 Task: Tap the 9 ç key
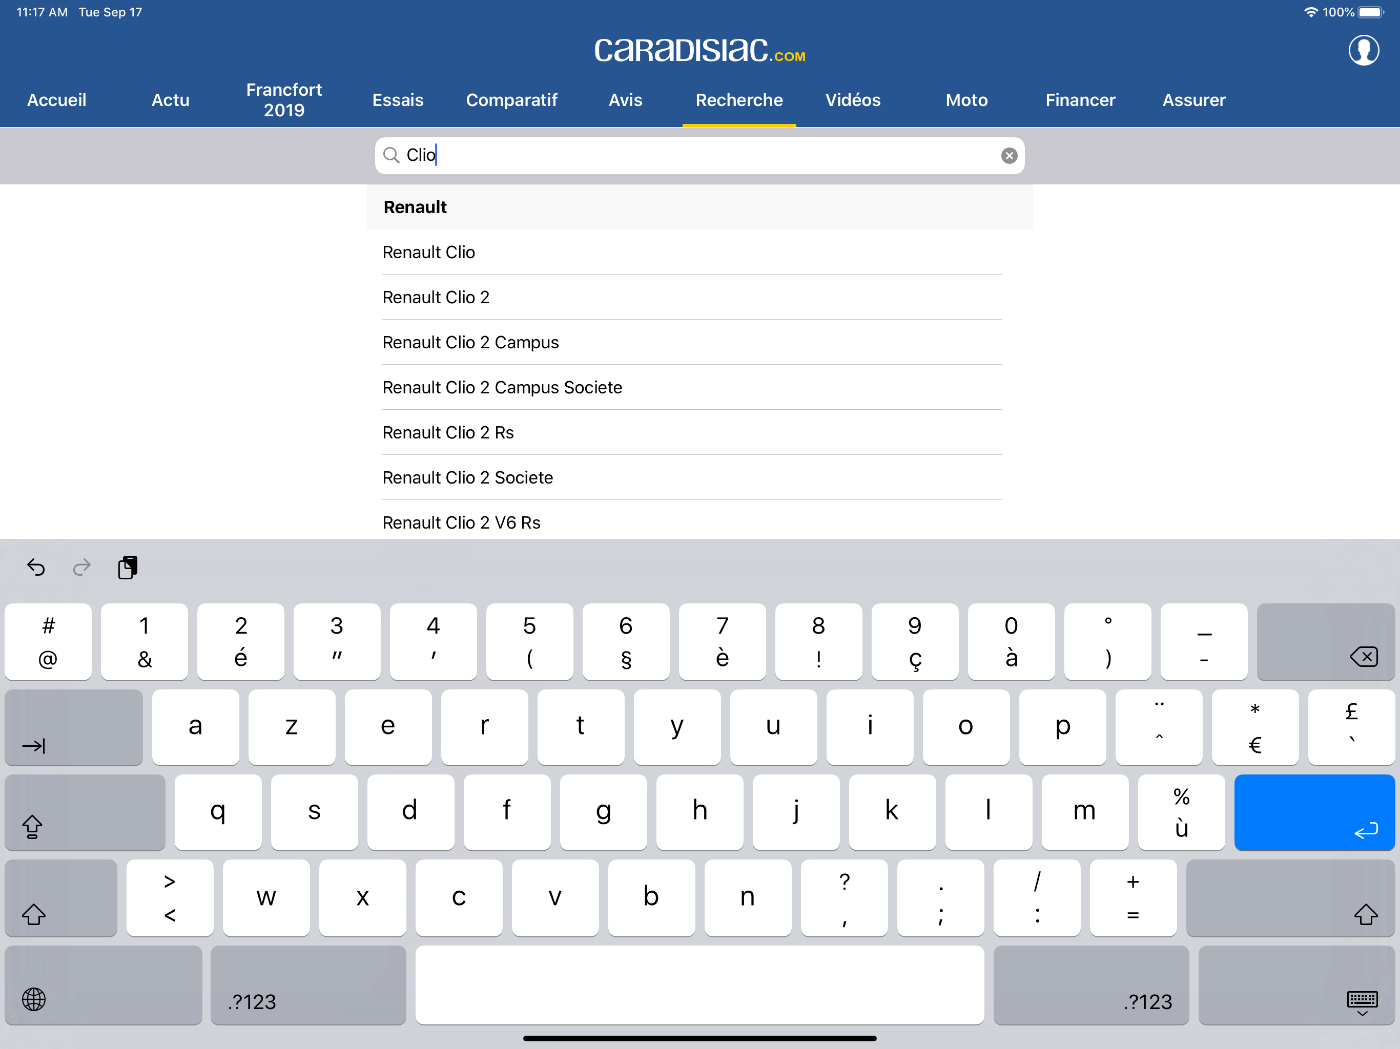[x=915, y=642]
